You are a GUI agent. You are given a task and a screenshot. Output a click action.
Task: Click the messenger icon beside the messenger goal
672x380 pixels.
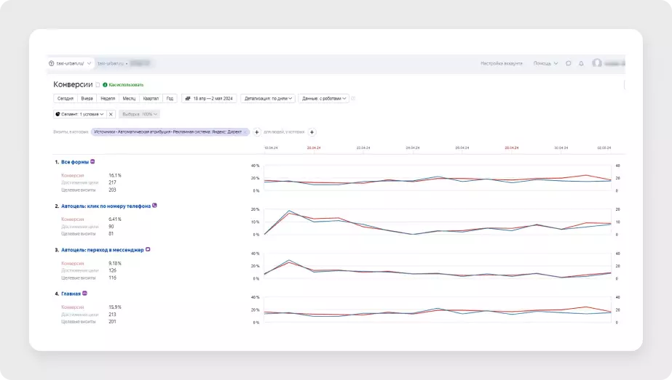click(148, 249)
